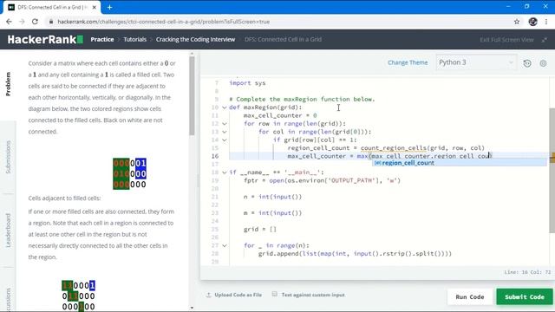555x312 pixels.
Task: Reset code with the history icon
Action: (x=527, y=63)
